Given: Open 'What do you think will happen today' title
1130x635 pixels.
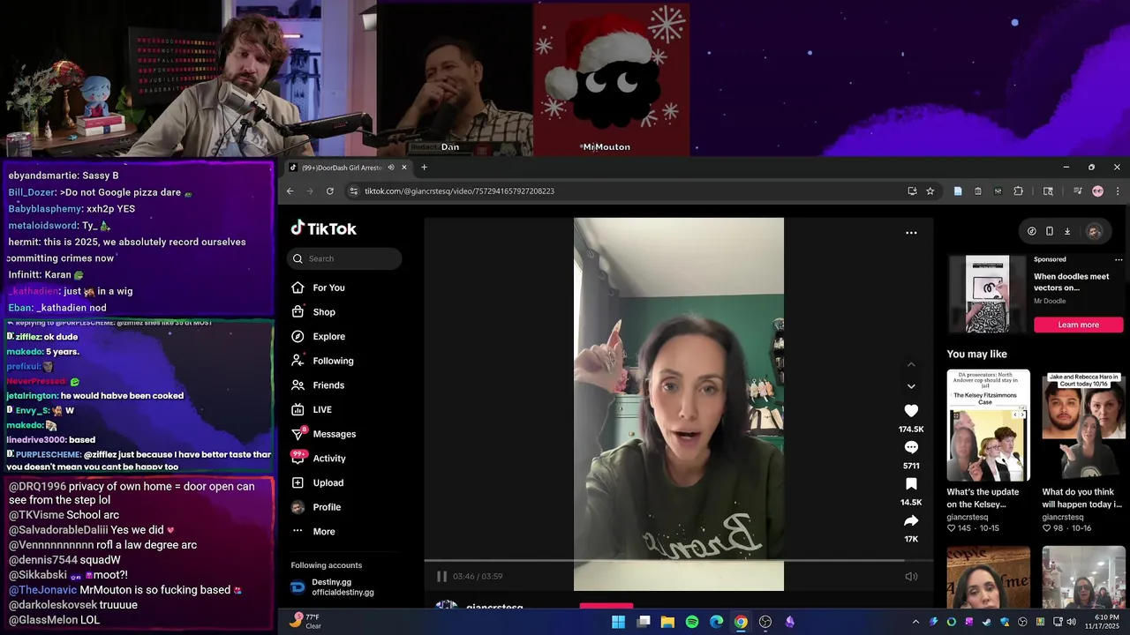Looking at the screenshot, I should [1082, 498].
